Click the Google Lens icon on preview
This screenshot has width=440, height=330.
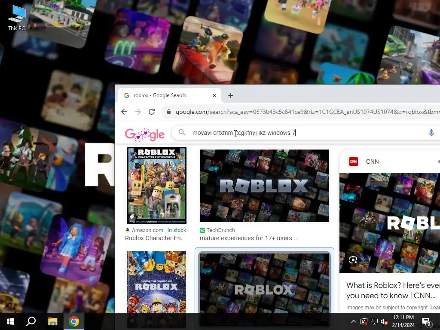353,260
